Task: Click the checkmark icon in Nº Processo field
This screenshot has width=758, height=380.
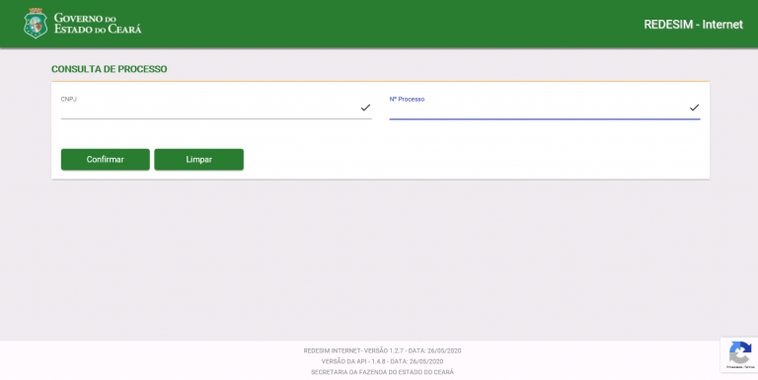Action: coord(694,108)
